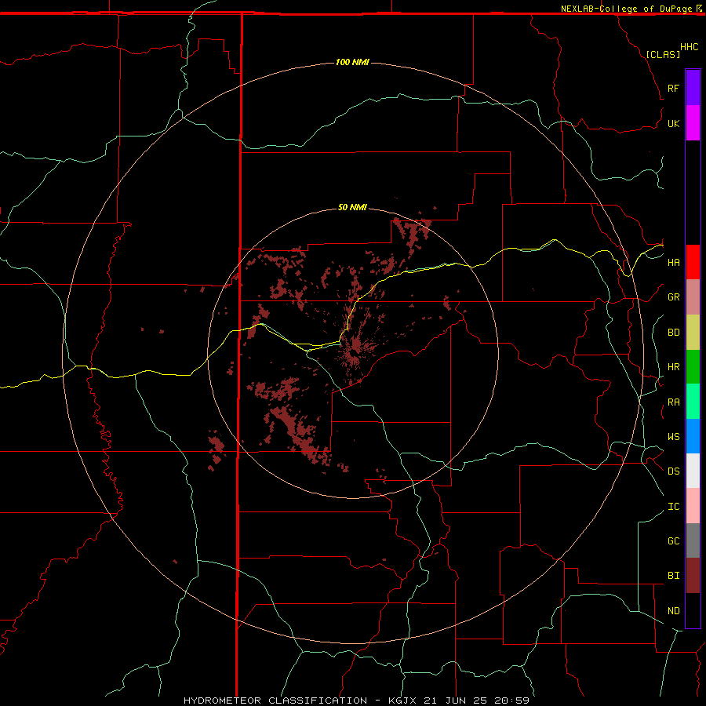The height and width of the screenshot is (706, 706).
Task: Click the 100 NMI range ring label
Action: coord(352,62)
